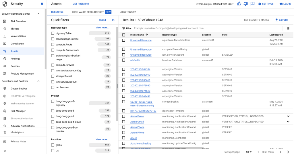Open the Apache not healthy uptime check
Screen dimensions: 294x154
(x=141, y=143)
